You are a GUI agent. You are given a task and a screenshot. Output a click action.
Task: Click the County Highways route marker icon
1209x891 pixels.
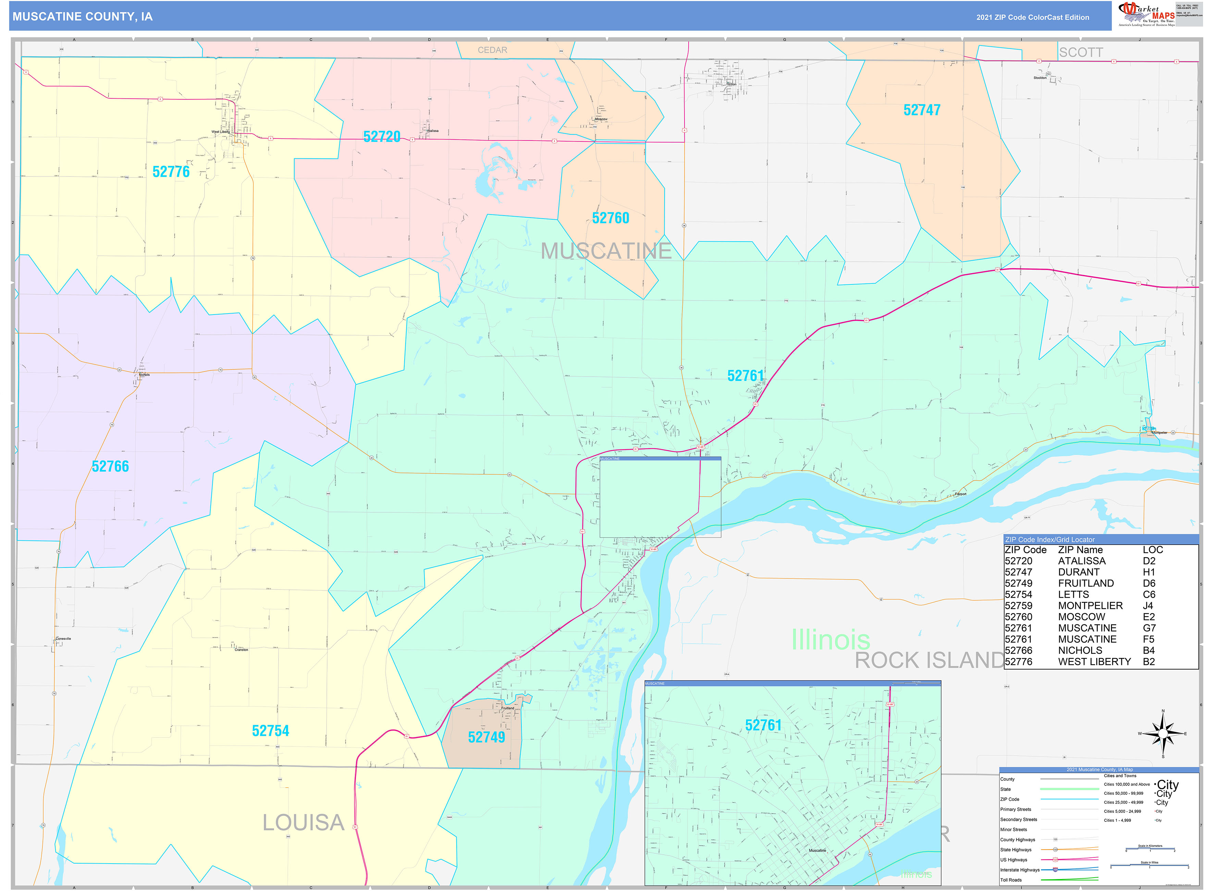[1056, 839]
